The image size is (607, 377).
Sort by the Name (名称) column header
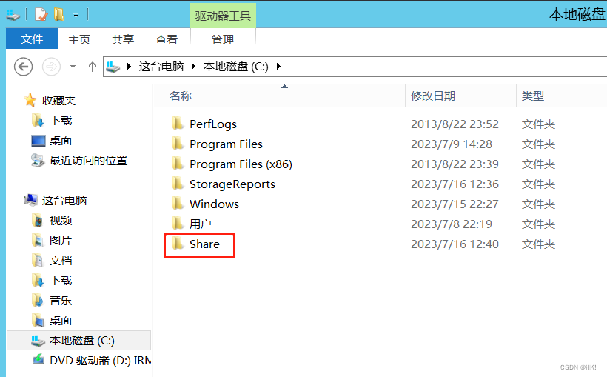click(x=181, y=96)
